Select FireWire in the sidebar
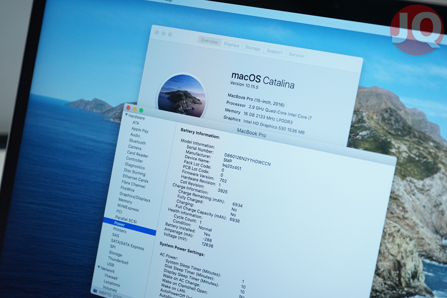 (127, 190)
